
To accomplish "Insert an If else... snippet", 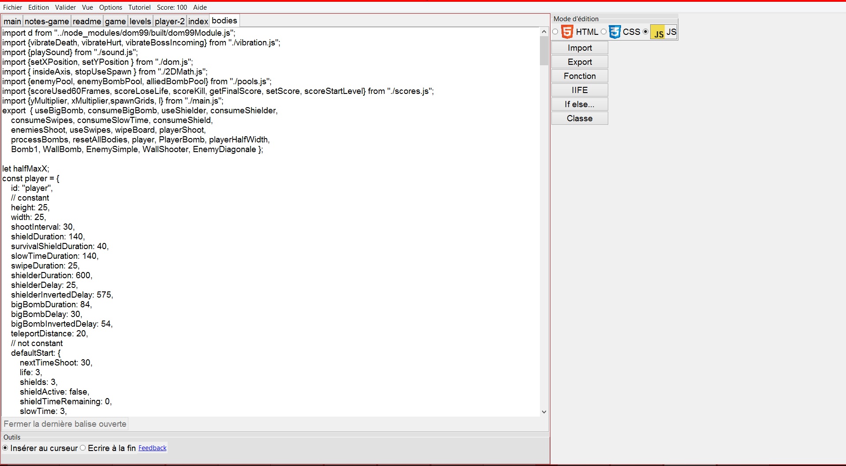I will [x=580, y=104].
